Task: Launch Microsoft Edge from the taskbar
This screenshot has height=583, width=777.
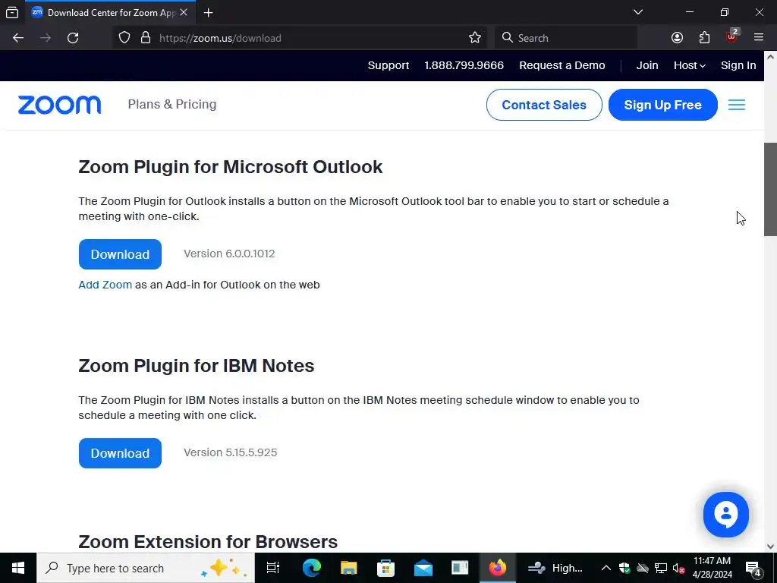Action: [x=311, y=568]
